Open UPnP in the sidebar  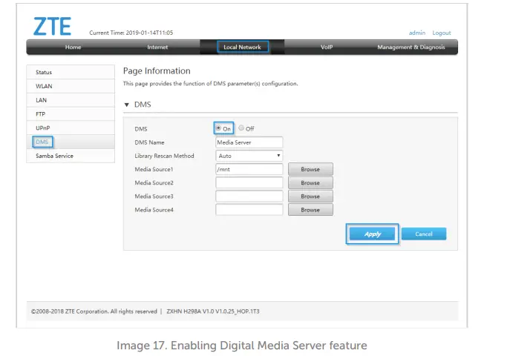point(71,128)
